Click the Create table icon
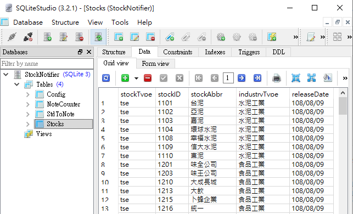The height and width of the screenshot is (214, 353). (x=119, y=37)
